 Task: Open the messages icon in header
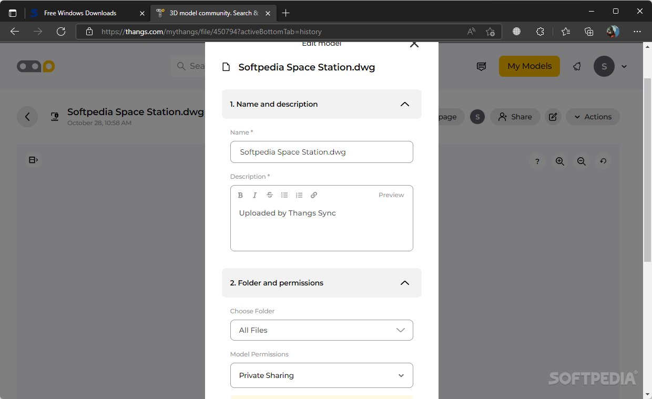point(481,66)
